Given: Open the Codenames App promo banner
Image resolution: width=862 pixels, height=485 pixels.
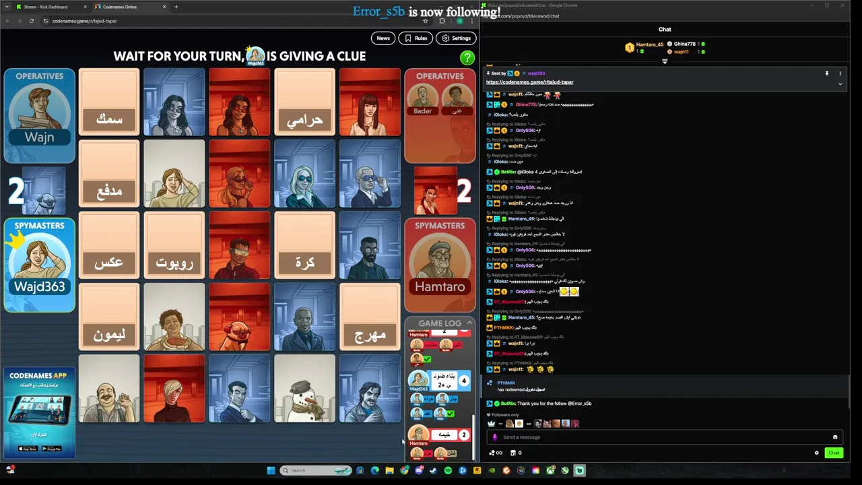Looking at the screenshot, I should point(39,412).
